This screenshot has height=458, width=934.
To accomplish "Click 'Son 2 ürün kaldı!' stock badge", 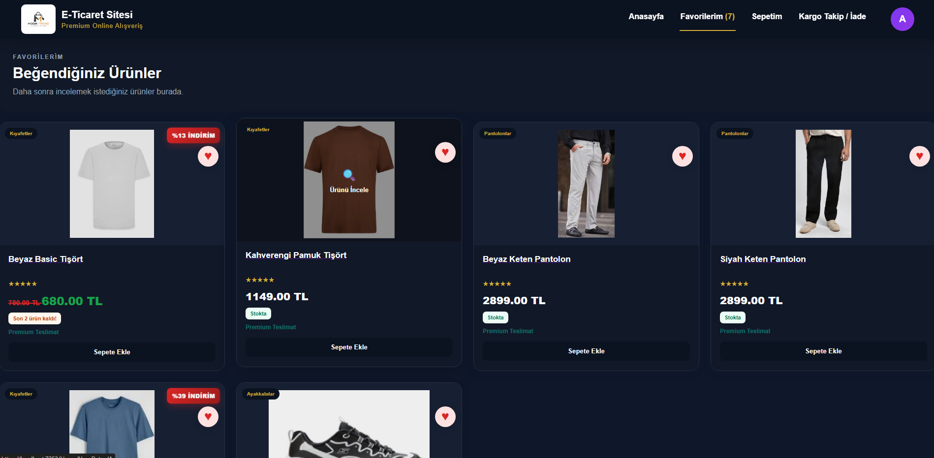I will 34,318.
